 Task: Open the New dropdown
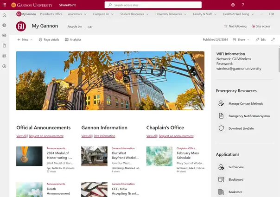25,40
